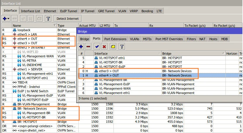Viewport: 243px width, 133px height.
Task: Open the Hosts tab in Bridge window
Action: pyautogui.click(x=213, y=39)
